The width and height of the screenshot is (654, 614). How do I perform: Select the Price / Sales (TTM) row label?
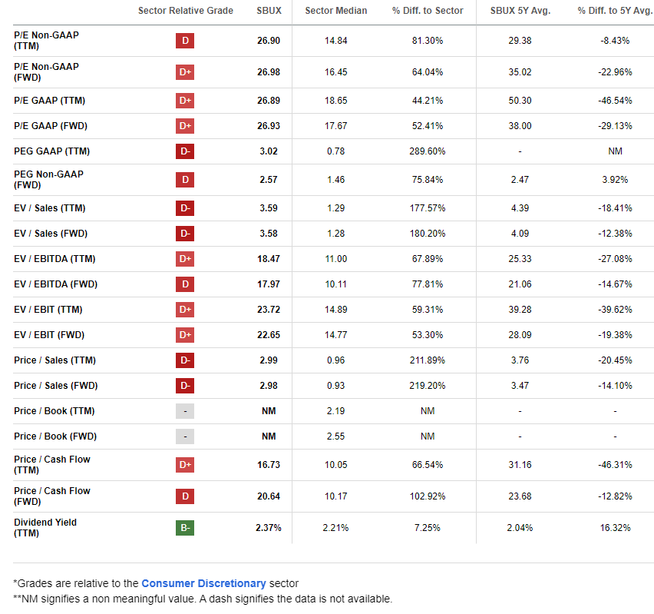pyautogui.click(x=54, y=360)
